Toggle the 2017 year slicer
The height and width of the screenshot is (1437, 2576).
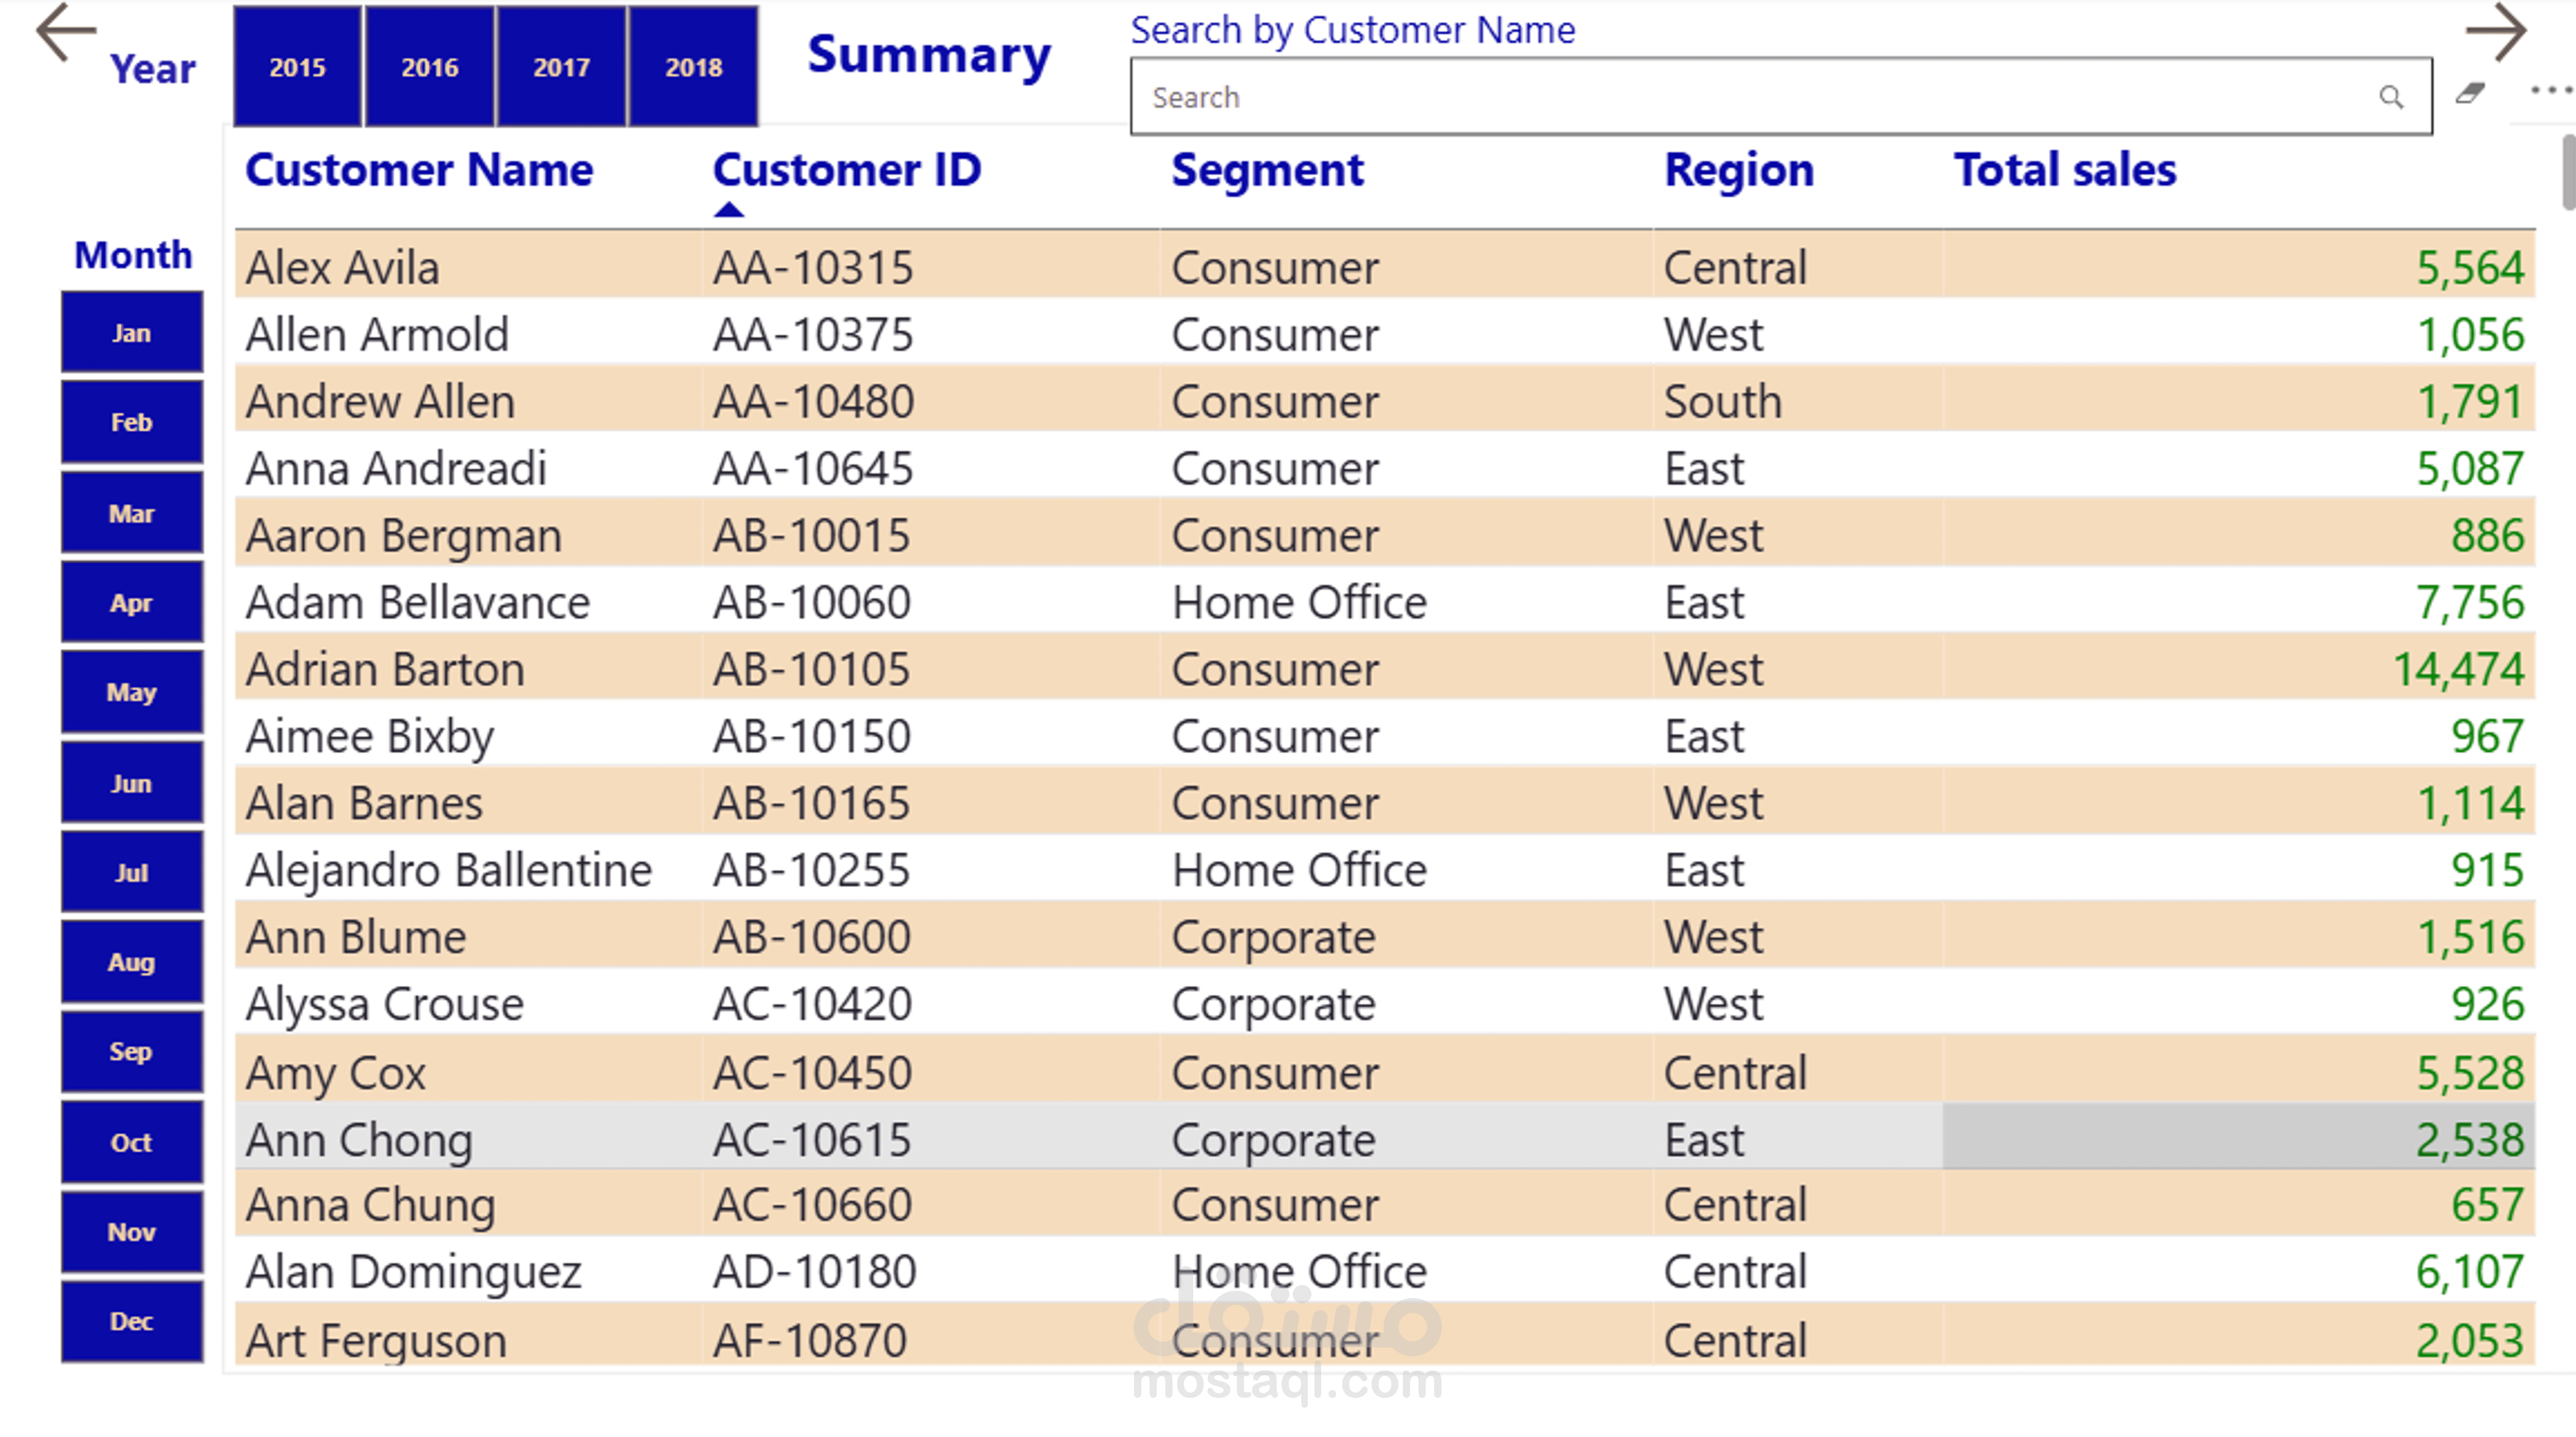tap(561, 67)
